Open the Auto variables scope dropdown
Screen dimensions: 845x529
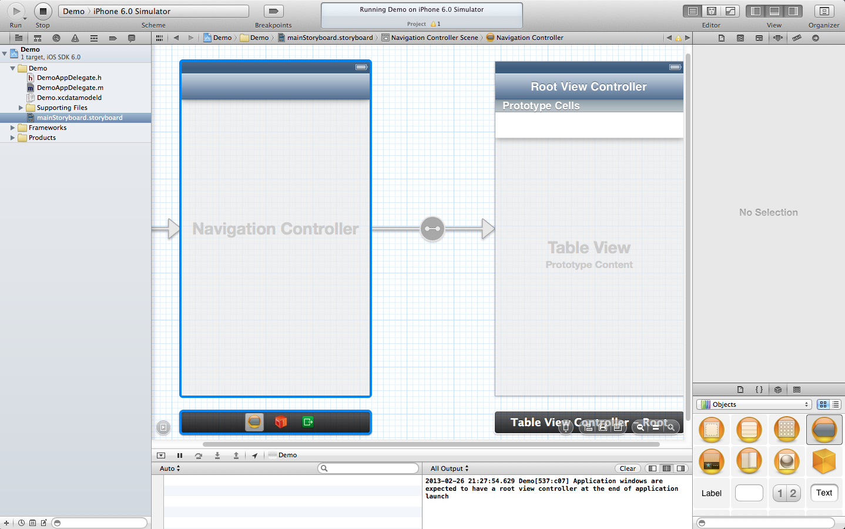click(170, 468)
